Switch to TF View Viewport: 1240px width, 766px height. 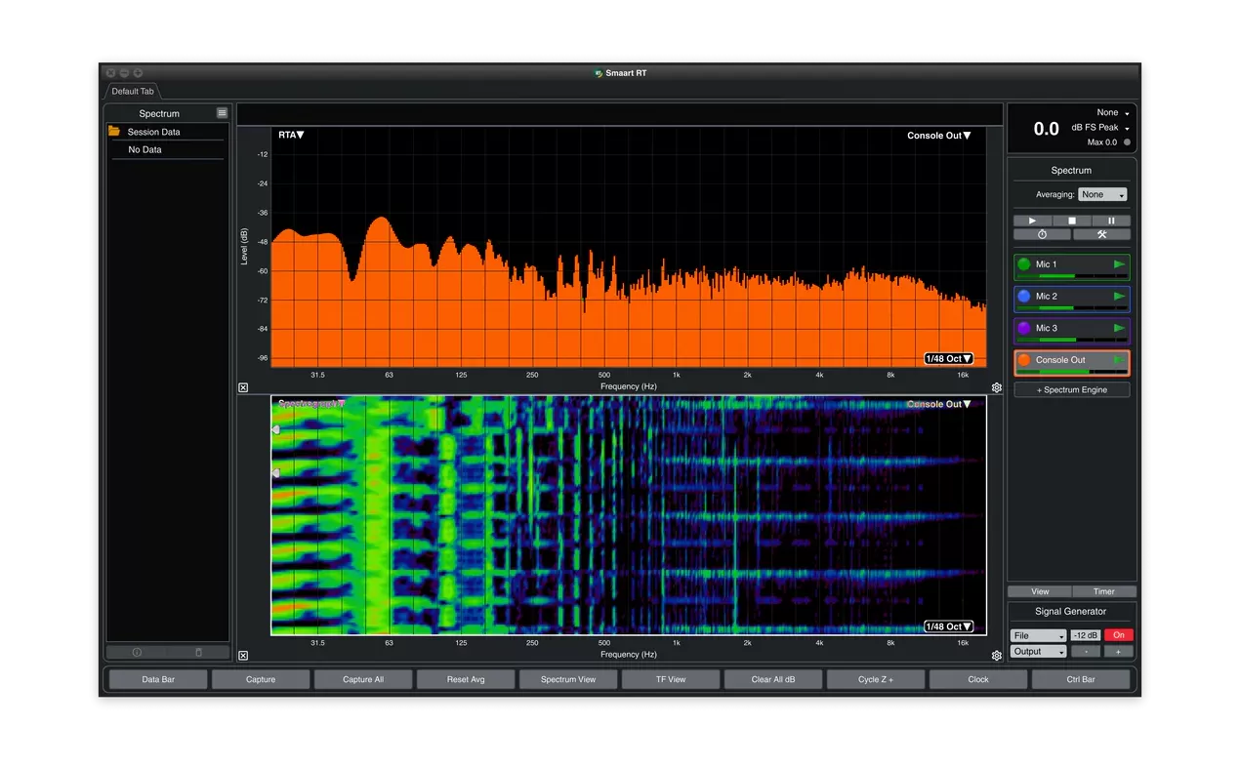click(x=671, y=679)
